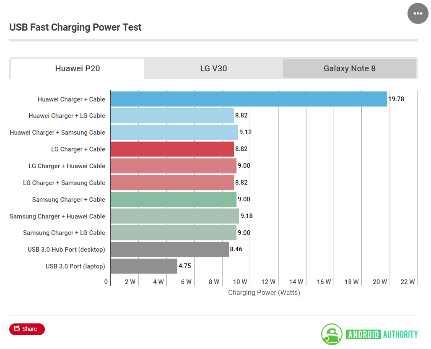The width and height of the screenshot is (431, 349).
Task: Click the 9.12 value label
Action: point(245,132)
